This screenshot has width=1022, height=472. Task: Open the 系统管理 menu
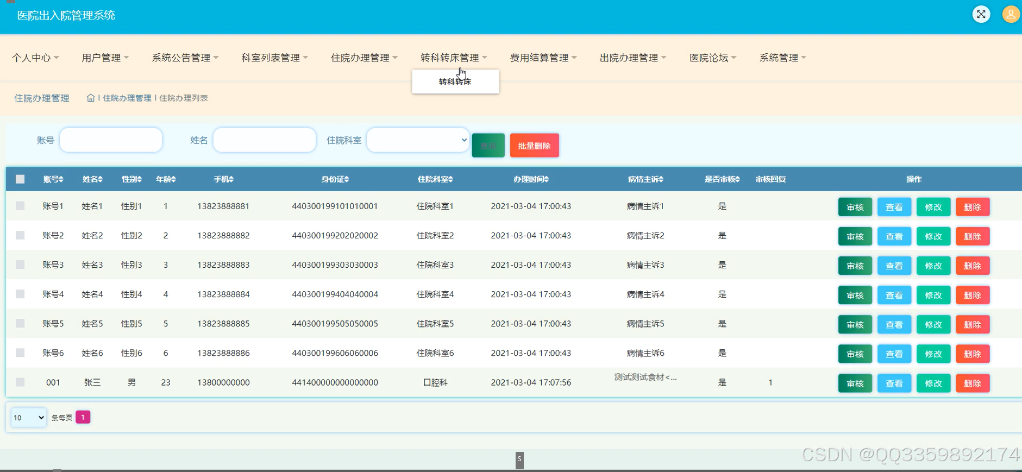pos(782,58)
